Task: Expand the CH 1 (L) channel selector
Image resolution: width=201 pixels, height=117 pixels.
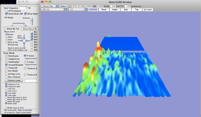Action: point(54,9)
